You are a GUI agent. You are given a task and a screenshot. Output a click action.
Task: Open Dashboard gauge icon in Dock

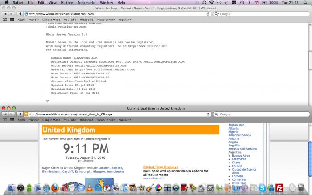pyautogui.click(x=21, y=187)
